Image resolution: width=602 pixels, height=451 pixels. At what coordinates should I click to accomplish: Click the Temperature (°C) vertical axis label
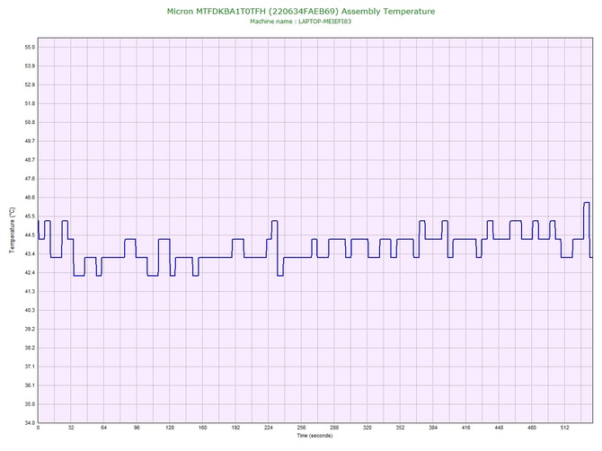(x=13, y=230)
